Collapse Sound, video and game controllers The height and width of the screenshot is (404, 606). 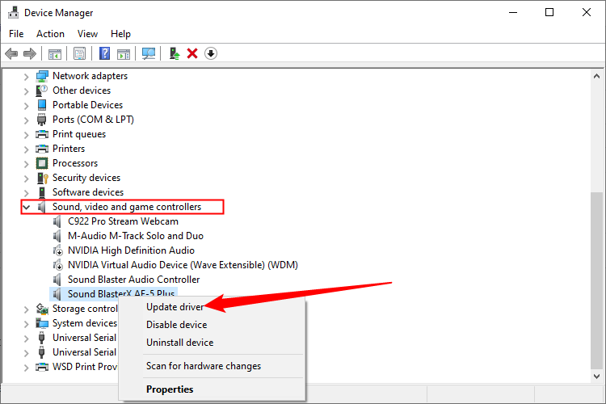click(x=27, y=207)
